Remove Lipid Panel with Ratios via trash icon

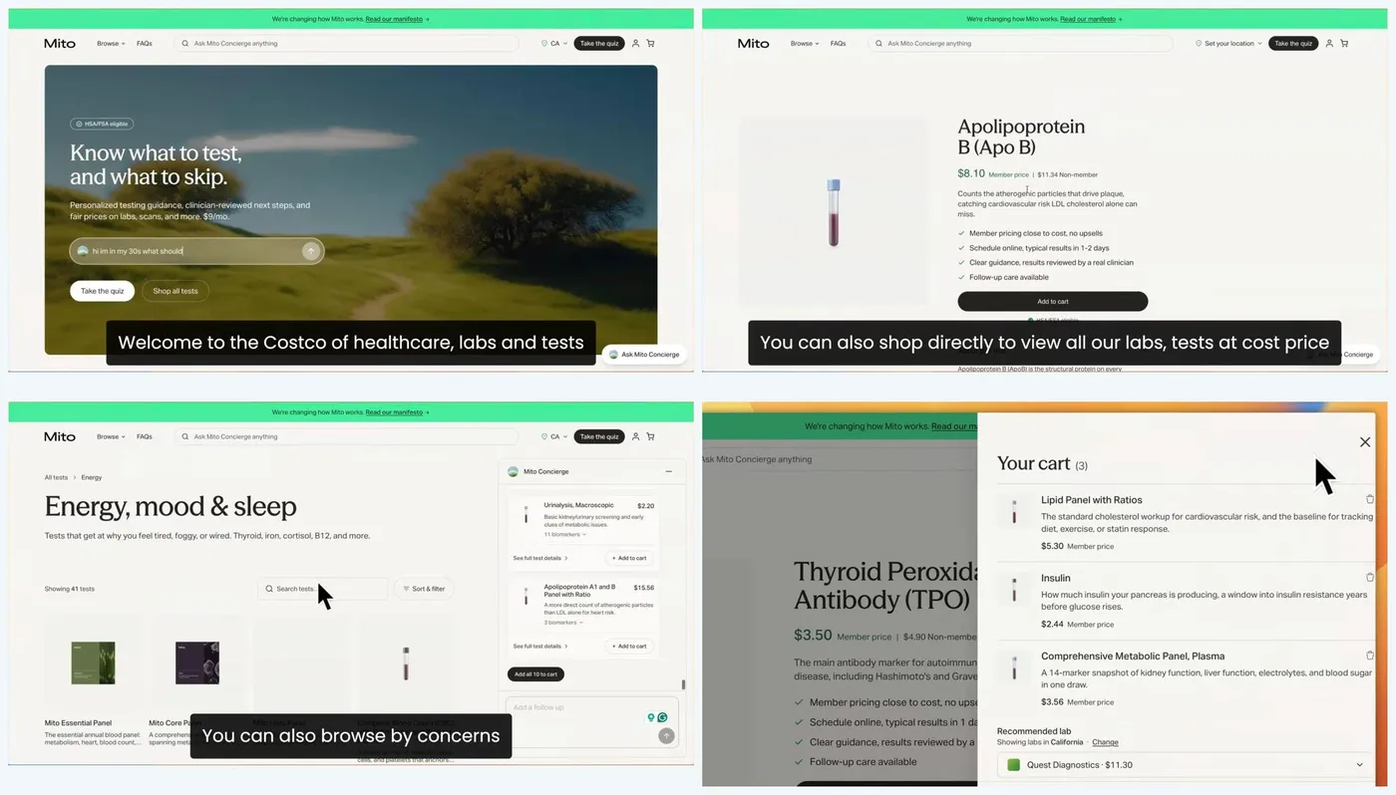click(1370, 499)
